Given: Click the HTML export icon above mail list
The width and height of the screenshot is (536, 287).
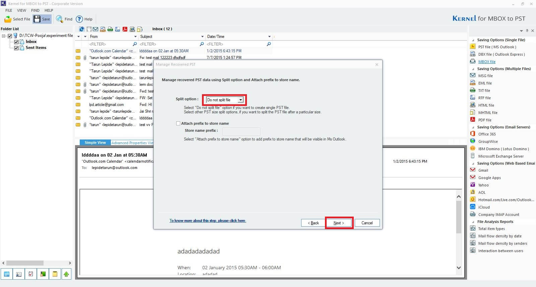Looking at the screenshot, I should coord(132,29).
